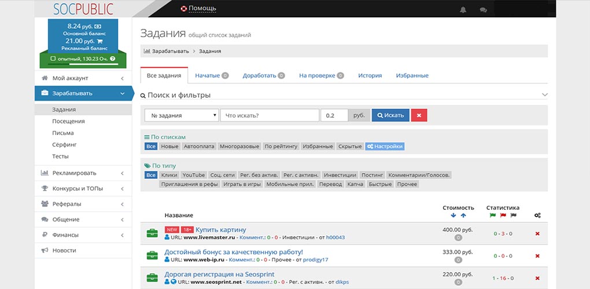Expand the Финансы menu

tap(122, 235)
